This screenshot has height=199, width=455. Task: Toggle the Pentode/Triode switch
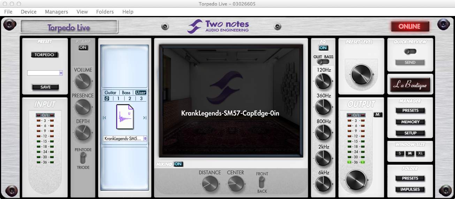(83, 159)
